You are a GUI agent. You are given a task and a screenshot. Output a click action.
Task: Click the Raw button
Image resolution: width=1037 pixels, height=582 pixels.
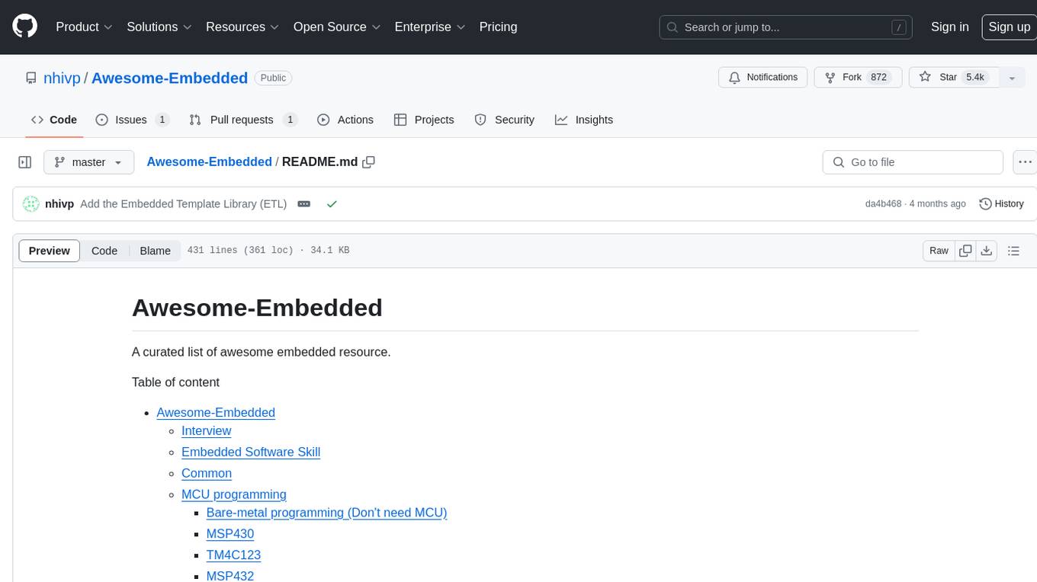pos(939,251)
